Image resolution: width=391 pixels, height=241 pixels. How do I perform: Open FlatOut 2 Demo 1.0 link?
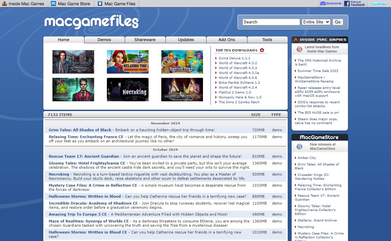[235, 92]
